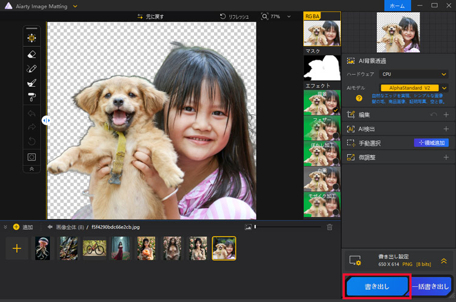Select the マスク mask preview thumbnail
The width and height of the screenshot is (456, 302).
tap(322, 67)
